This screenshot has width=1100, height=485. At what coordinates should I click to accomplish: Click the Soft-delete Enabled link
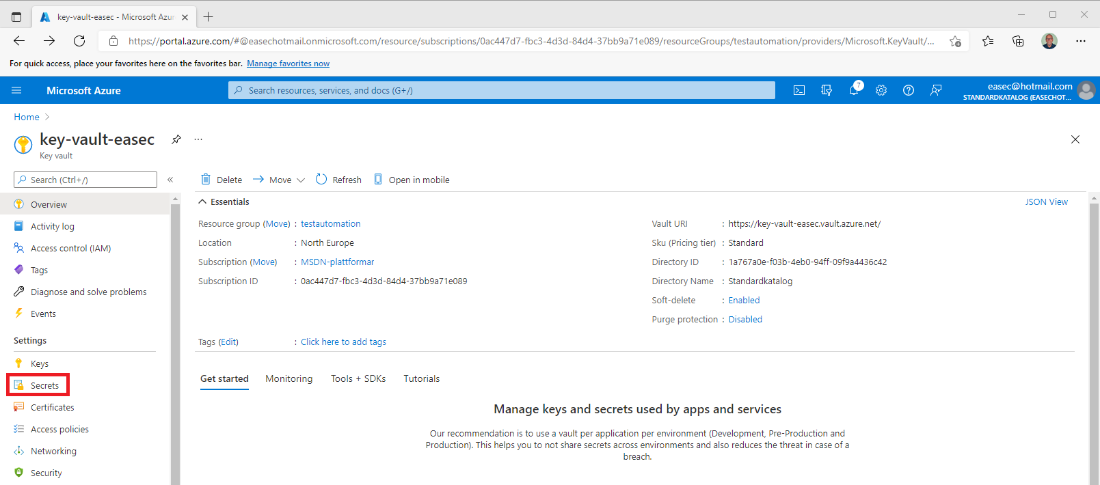point(744,301)
